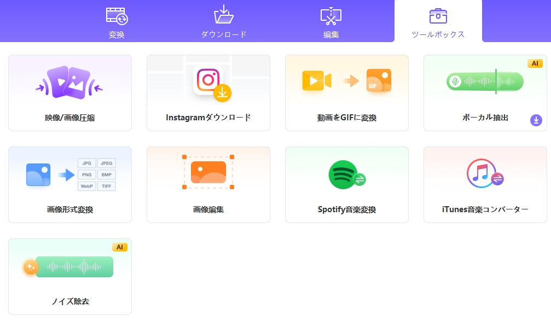Open ボーカル抽出 tool label
Image resolution: width=551 pixels, height=327 pixels.
[485, 118]
